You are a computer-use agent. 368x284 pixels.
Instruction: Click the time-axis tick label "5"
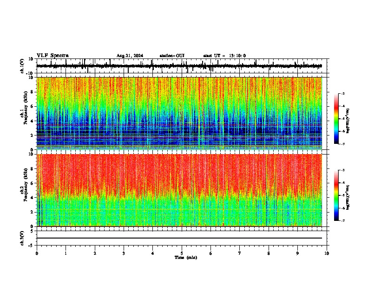point(182,253)
